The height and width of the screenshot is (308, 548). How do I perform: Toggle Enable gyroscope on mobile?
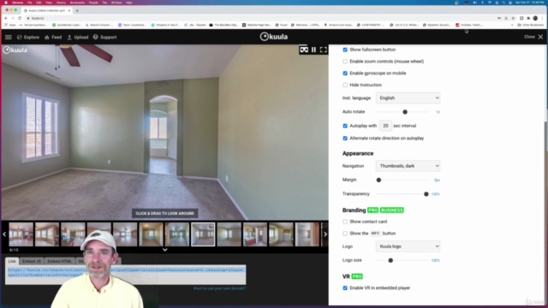[x=345, y=74]
